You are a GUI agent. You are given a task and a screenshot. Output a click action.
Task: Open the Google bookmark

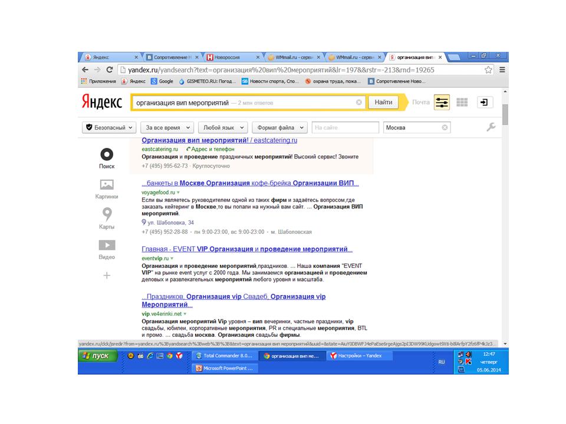tap(162, 81)
